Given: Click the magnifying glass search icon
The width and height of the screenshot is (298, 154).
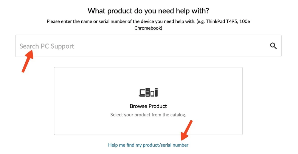Looking at the screenshot, I should [x=273, y=46].
